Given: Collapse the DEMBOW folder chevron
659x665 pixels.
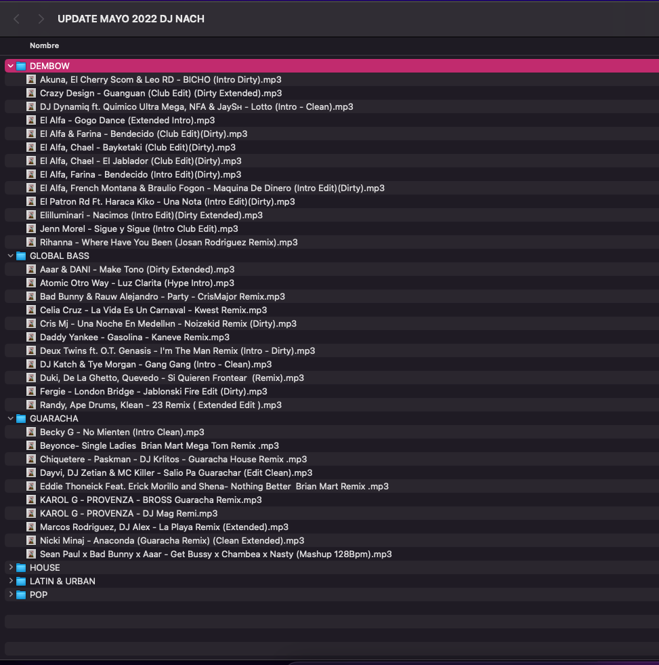Looking at the screenshot, I should tap(11, 66).
